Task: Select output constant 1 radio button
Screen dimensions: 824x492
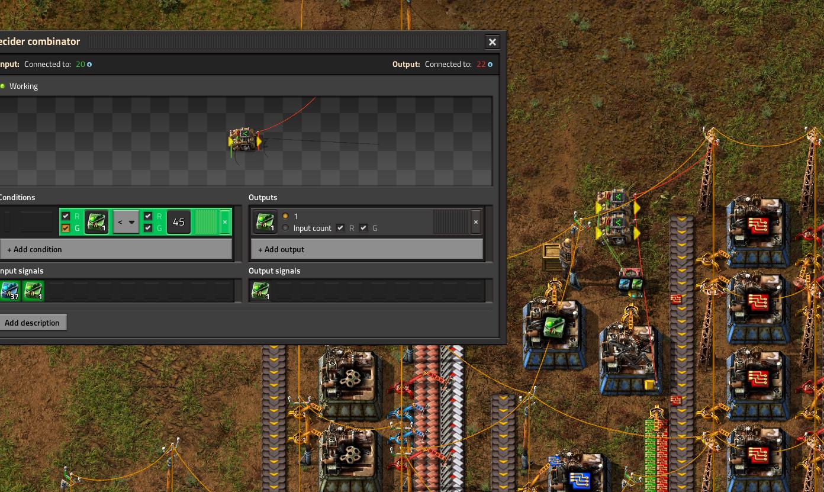Action: coord(285,216)
